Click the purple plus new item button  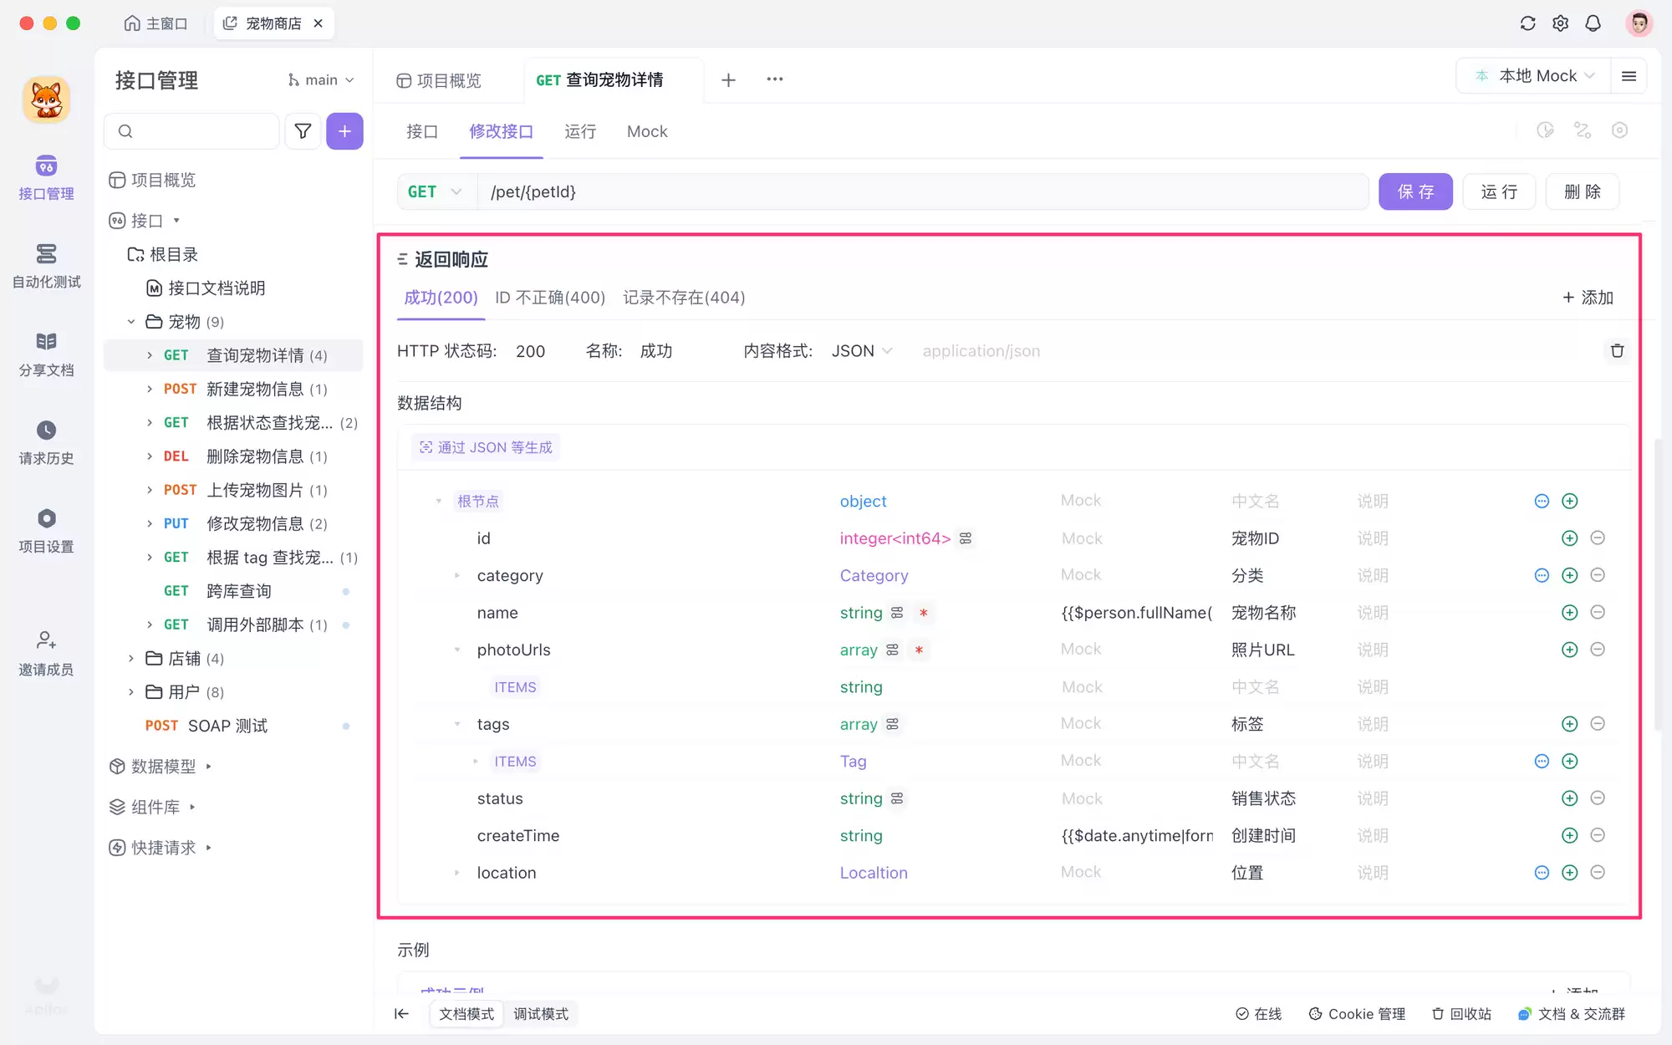pos(344,131)
